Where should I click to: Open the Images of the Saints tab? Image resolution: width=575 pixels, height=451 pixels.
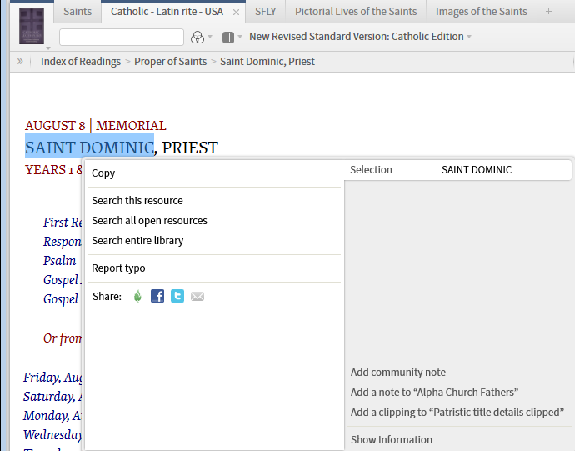(481, 11)
